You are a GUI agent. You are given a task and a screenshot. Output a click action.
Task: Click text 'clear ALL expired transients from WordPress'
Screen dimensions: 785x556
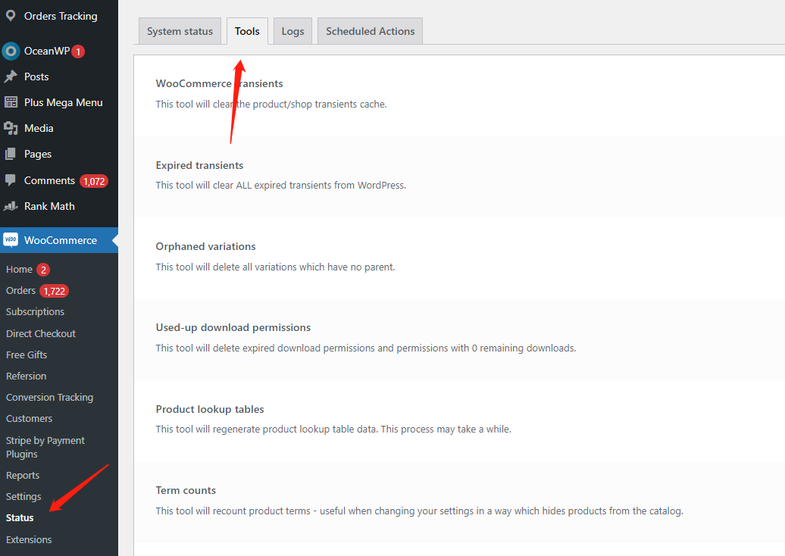309,185
